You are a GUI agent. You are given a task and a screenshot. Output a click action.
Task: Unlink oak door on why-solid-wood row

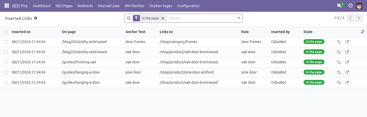point(339,52)
